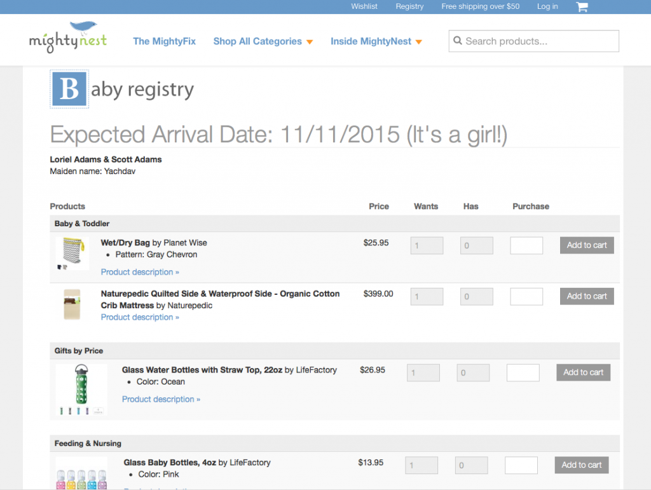The height and width of the screenshot is (490, 651).
Task: Add Wet/Dry Bag to cart
Action: coord(587,245)
